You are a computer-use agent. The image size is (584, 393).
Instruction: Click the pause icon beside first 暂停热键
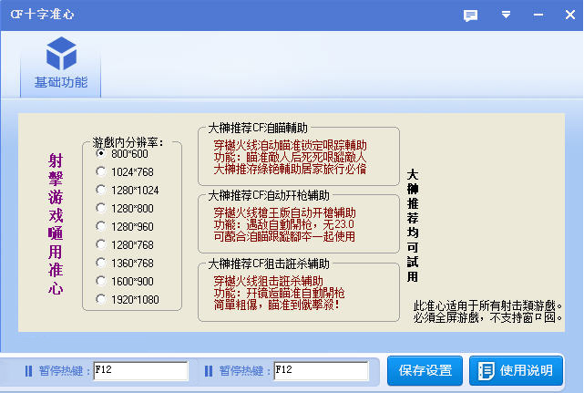(28, 371)
